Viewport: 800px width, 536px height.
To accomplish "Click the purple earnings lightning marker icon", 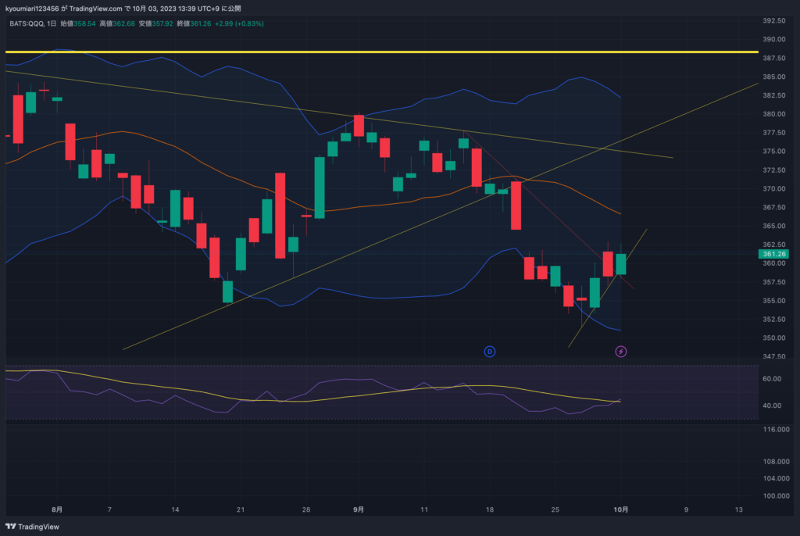I will (620, 351).
